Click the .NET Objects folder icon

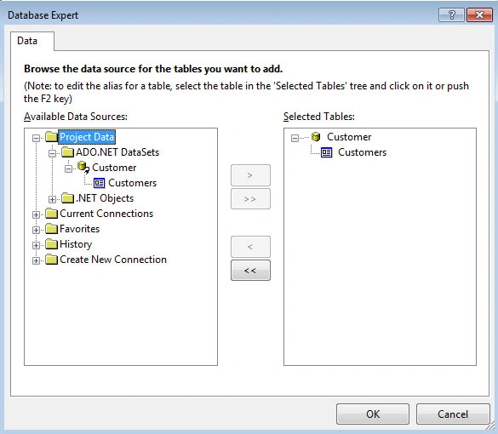(67, 198)
